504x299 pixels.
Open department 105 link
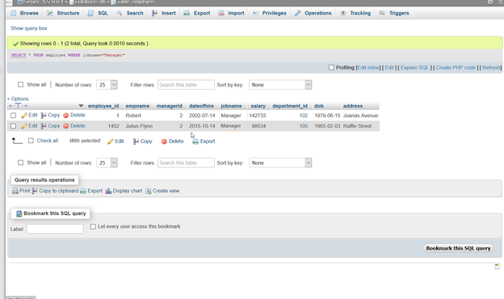304,126
